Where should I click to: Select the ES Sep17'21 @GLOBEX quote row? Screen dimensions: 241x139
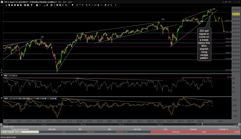[x=120, y=132]
